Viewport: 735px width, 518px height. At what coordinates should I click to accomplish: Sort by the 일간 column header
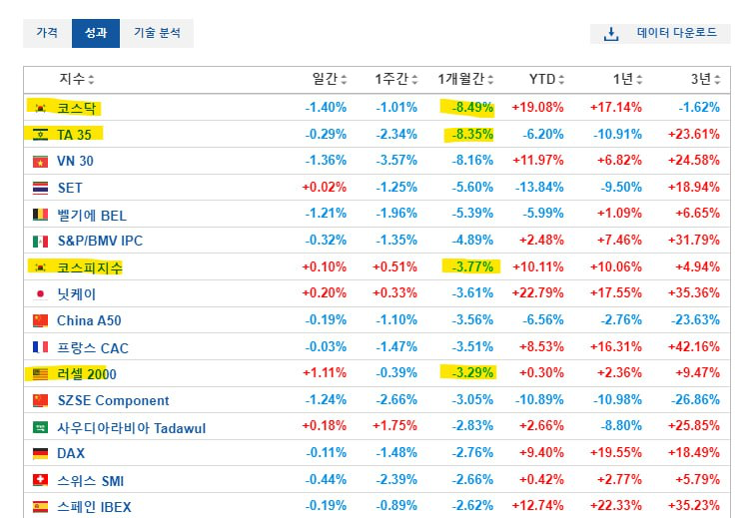330,79
